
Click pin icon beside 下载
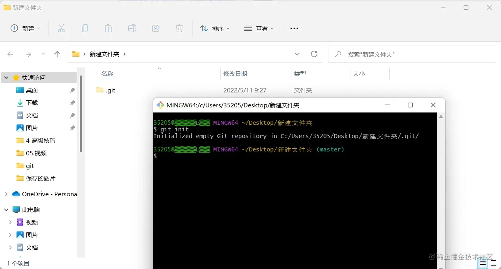click(x=72, y=103)
